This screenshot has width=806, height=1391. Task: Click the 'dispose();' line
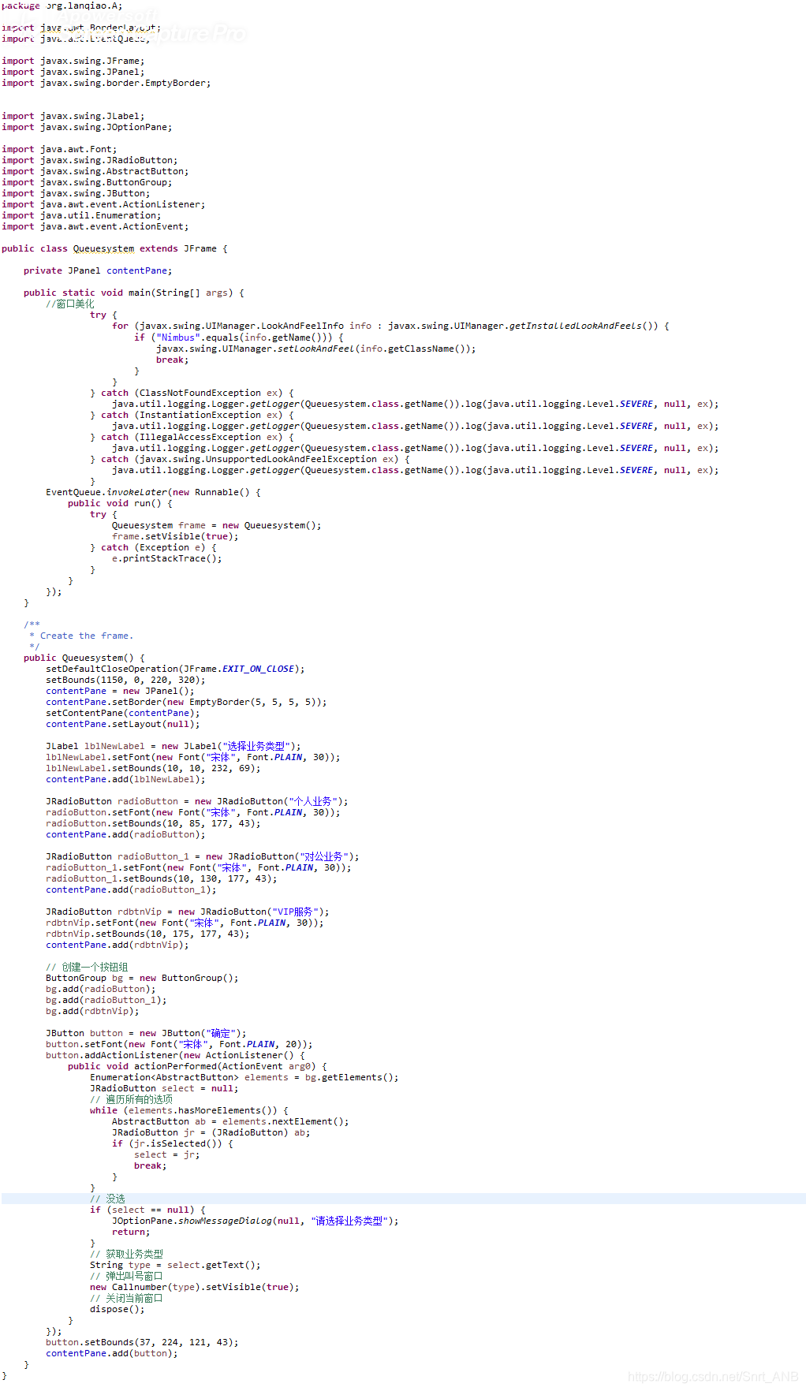[118, 1309]
